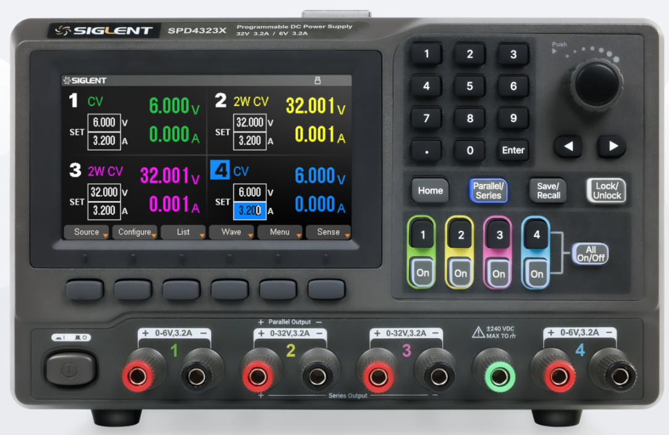Image resolution: width=669 pixels, height=435 pixels.
Task: Toggle the Parallel/Series mode key
Action: pos(489,191)
